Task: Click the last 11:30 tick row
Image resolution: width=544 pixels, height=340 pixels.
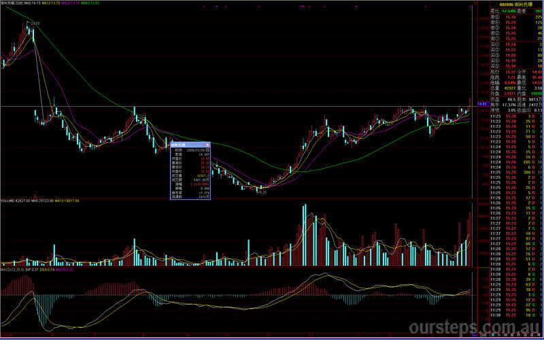Action: pos(516,315)
